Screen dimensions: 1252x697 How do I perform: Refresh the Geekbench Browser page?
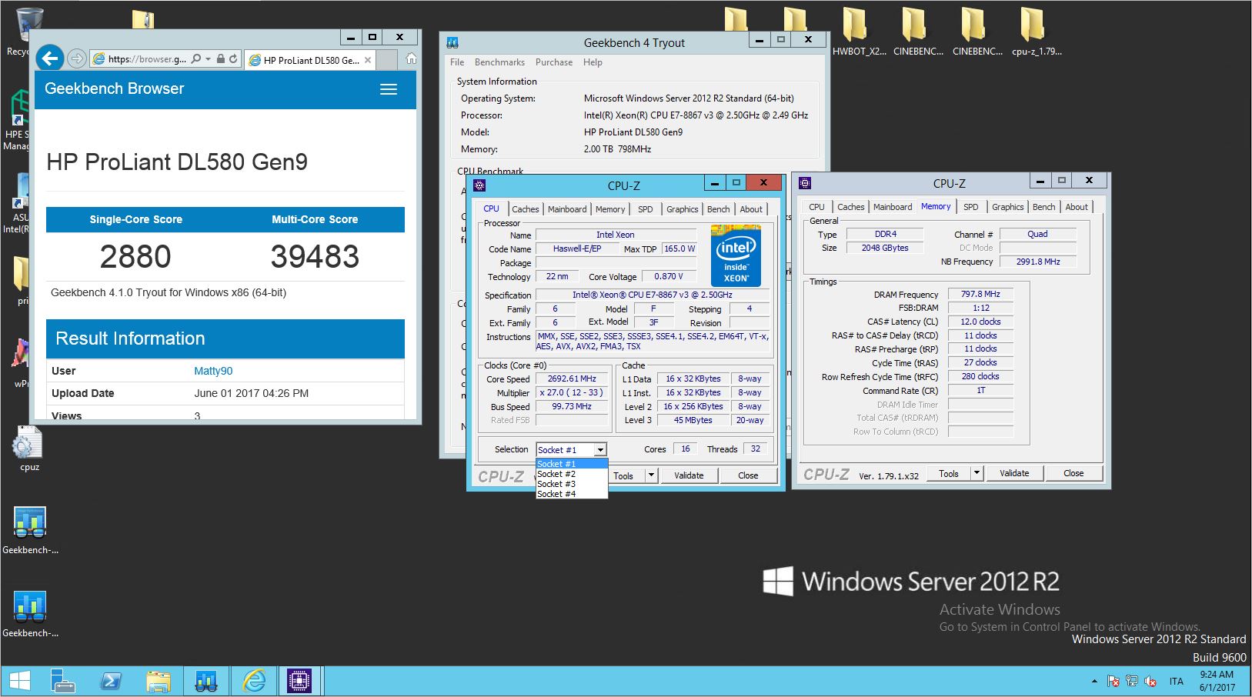pos(233,58)
